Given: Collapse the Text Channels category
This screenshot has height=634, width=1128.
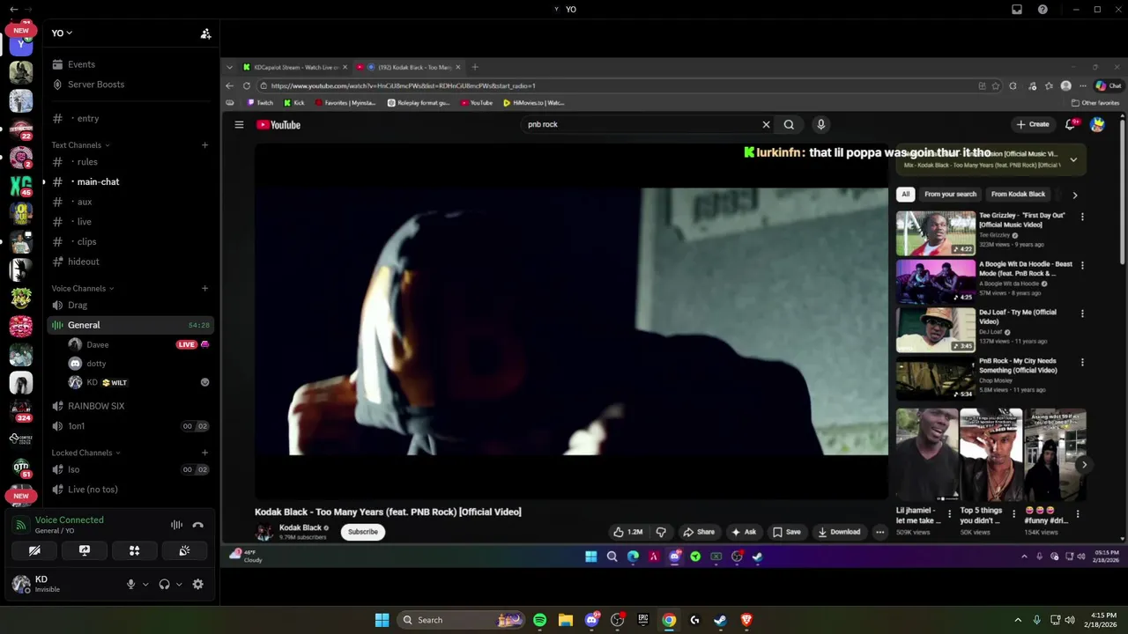Looking at the screenshot, I should point(80,145).
